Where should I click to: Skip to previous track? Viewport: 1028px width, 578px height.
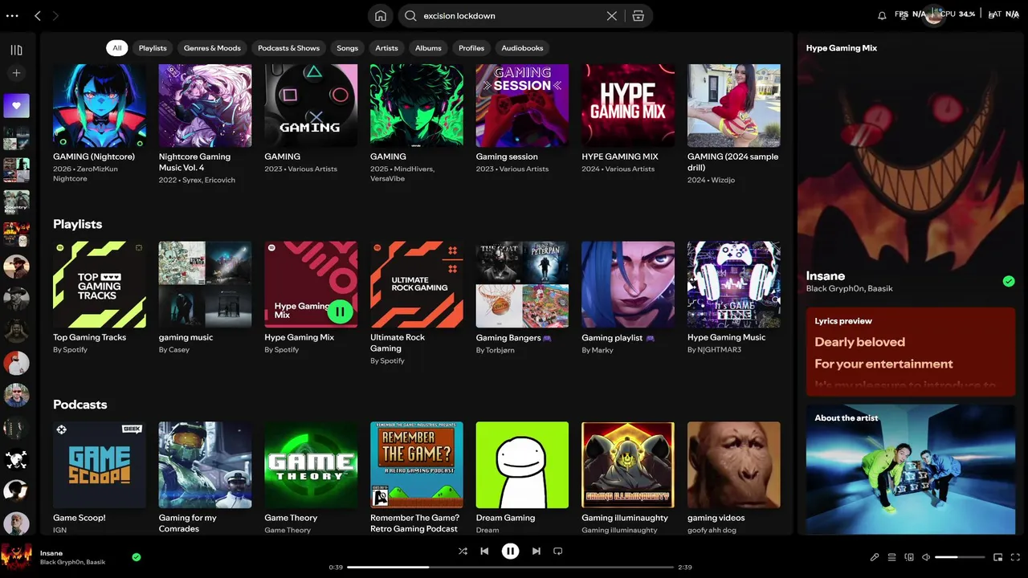click(484, 551)
